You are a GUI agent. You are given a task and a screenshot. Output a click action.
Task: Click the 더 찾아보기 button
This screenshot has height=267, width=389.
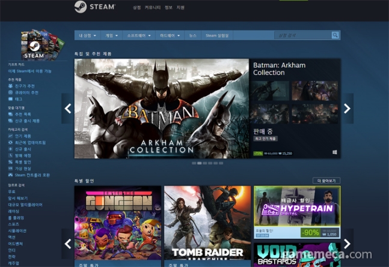click(x=326, y=181)
